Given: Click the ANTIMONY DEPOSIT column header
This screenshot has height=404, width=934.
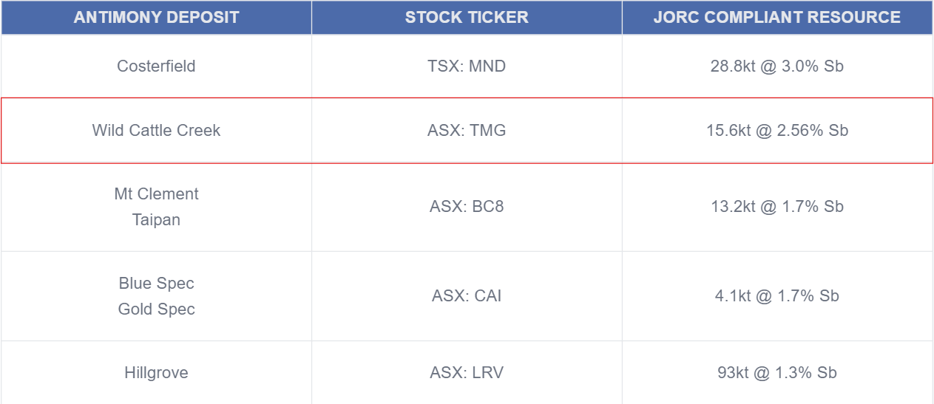Looking at the screenshot, I should point(156,17).
